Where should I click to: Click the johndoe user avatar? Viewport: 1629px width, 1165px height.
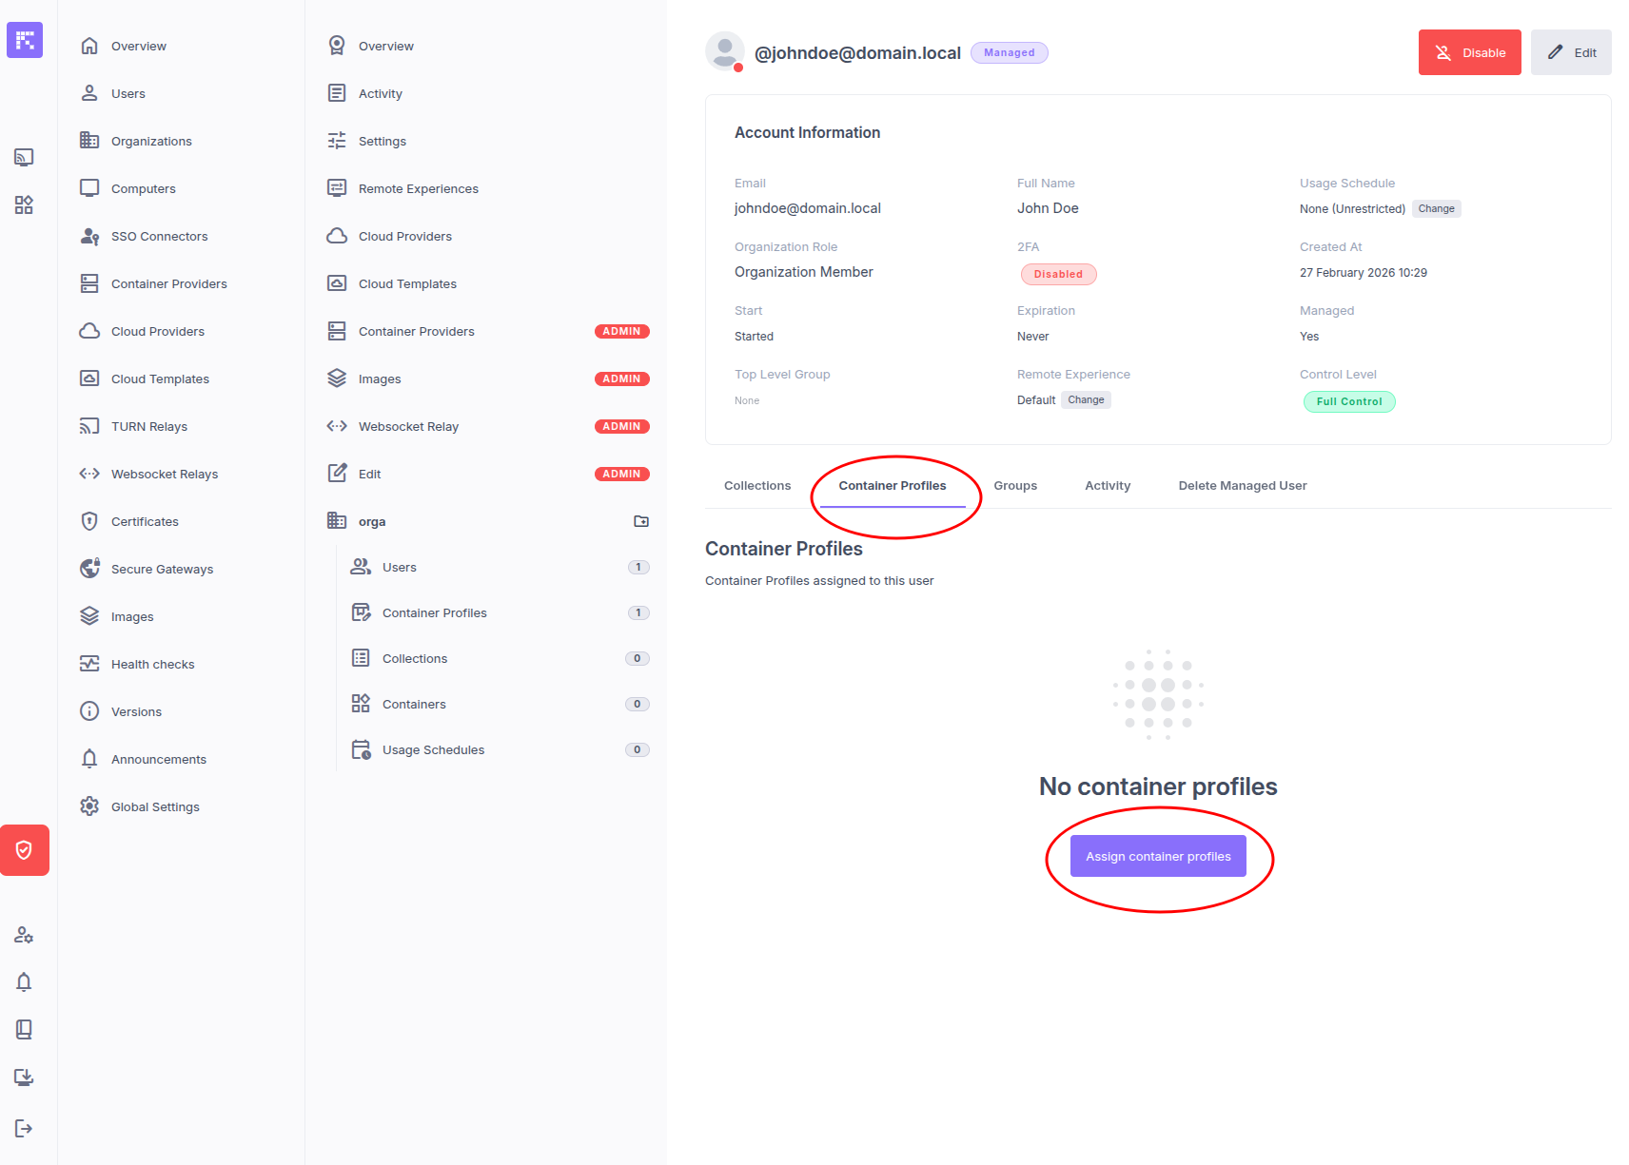[725, 51]
